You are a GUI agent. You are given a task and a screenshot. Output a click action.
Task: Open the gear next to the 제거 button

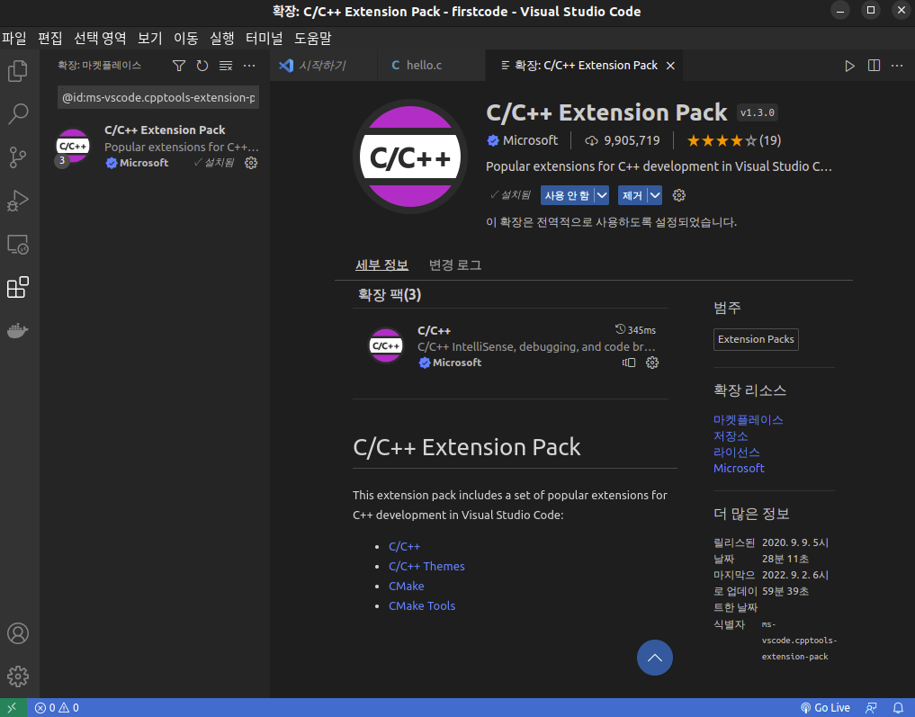pyautogui.click(x=678, y=195)
